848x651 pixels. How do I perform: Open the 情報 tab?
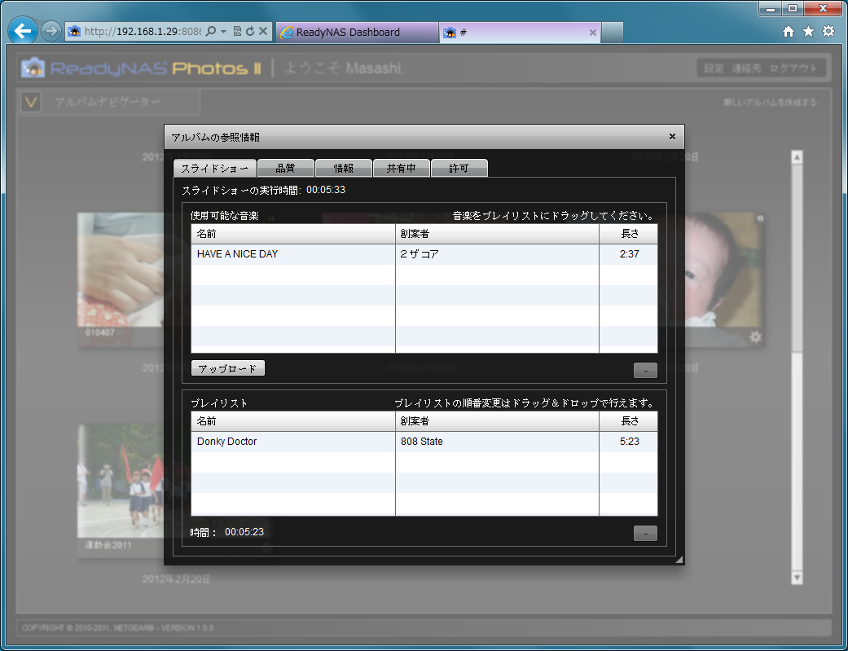pyautogui.click(x=344, y=169)
